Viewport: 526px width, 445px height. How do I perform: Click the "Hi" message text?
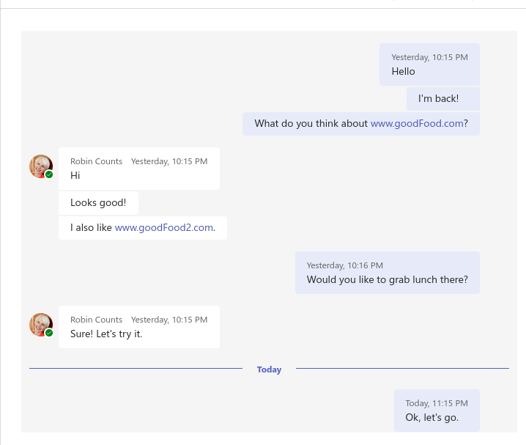[x=75, y=175]
